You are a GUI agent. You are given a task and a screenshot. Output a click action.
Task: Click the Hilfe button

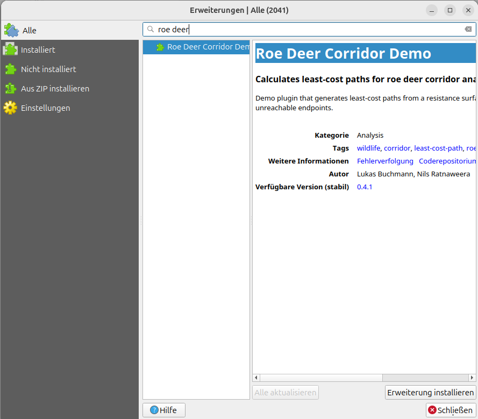coord(163,410)
